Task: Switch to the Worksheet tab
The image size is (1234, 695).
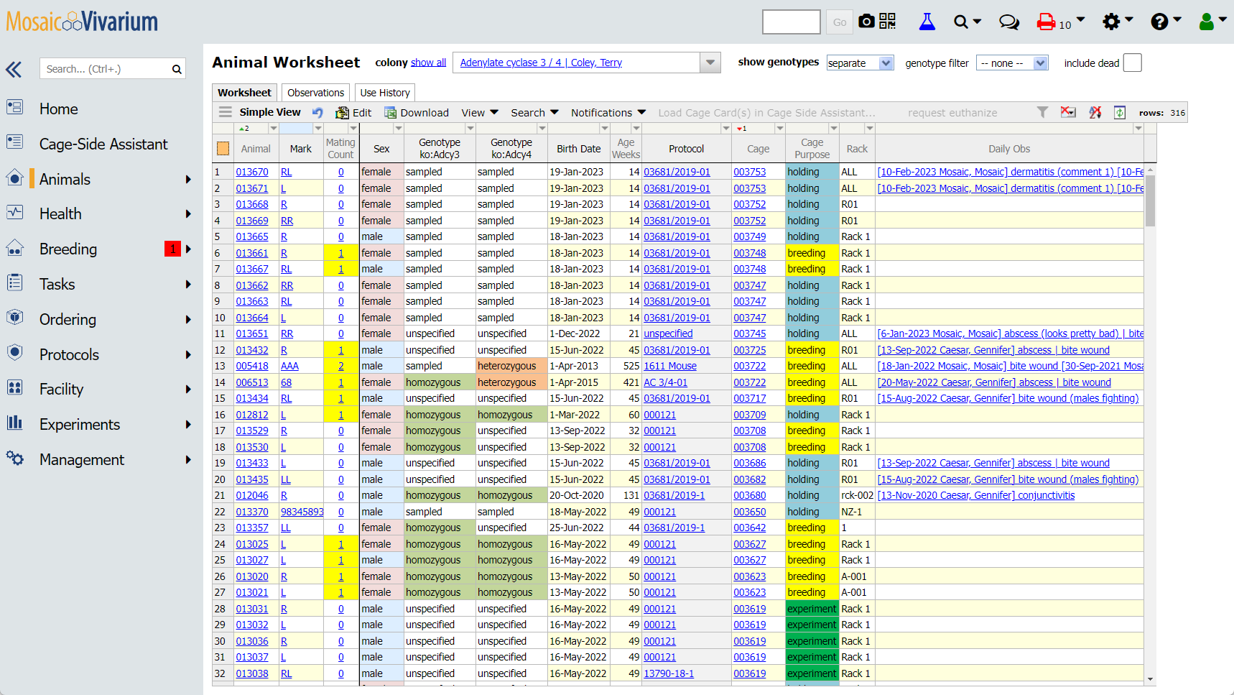Action: click(x=244, y=93)
